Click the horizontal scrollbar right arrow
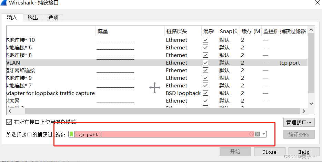322x162 pixels. point(304,111)
